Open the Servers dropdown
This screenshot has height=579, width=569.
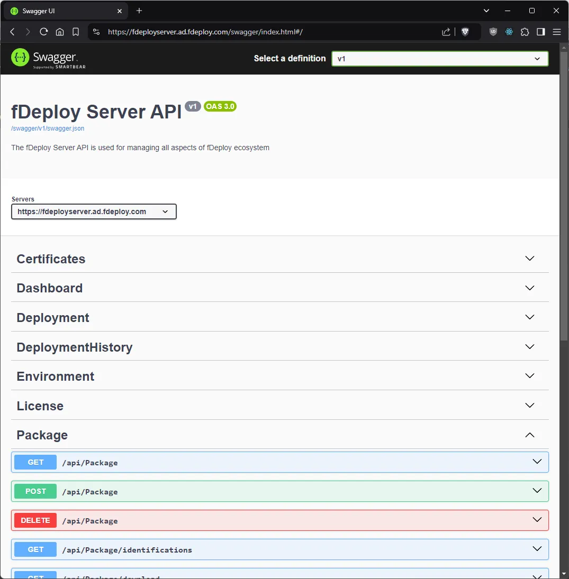click(94, 212)
